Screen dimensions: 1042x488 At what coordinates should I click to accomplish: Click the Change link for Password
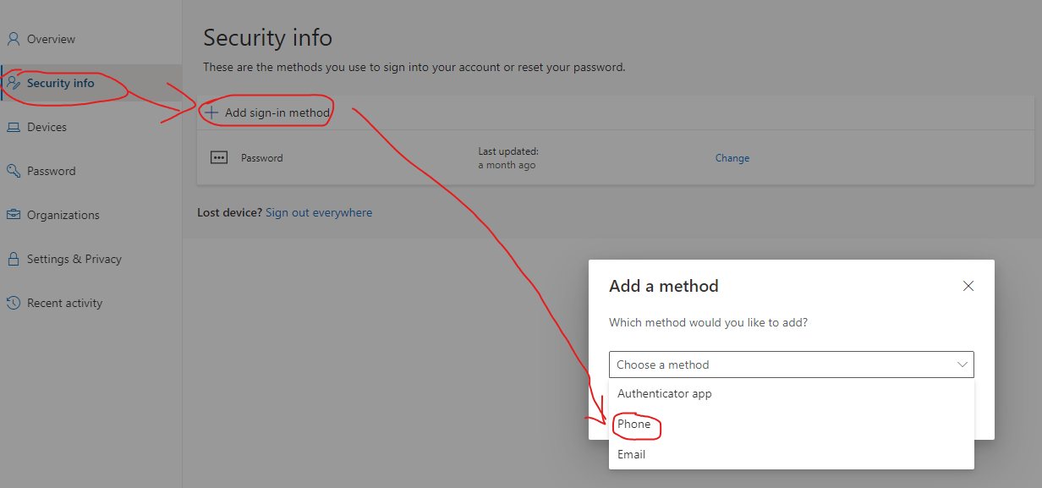click(x=732, y=158)
